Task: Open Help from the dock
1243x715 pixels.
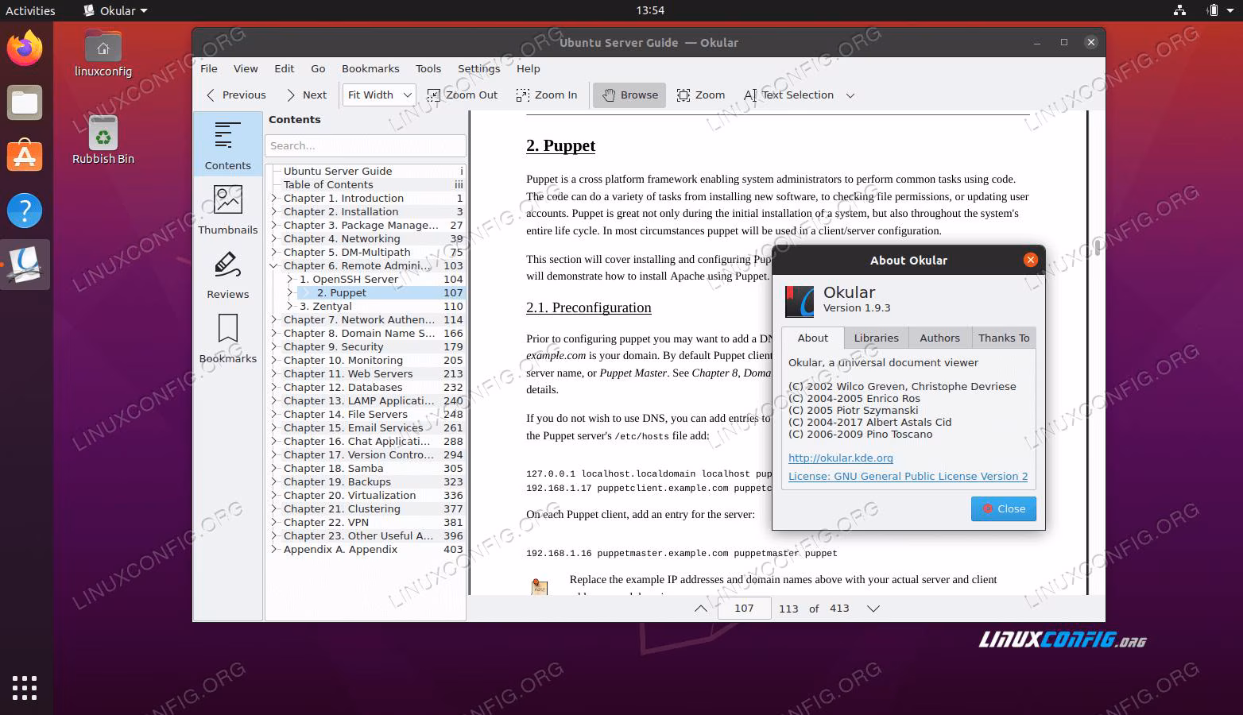Action: tap(25, 211)
